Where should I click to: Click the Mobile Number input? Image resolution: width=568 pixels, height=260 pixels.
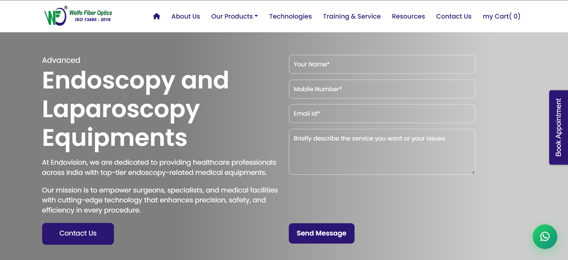click(382, 89)
